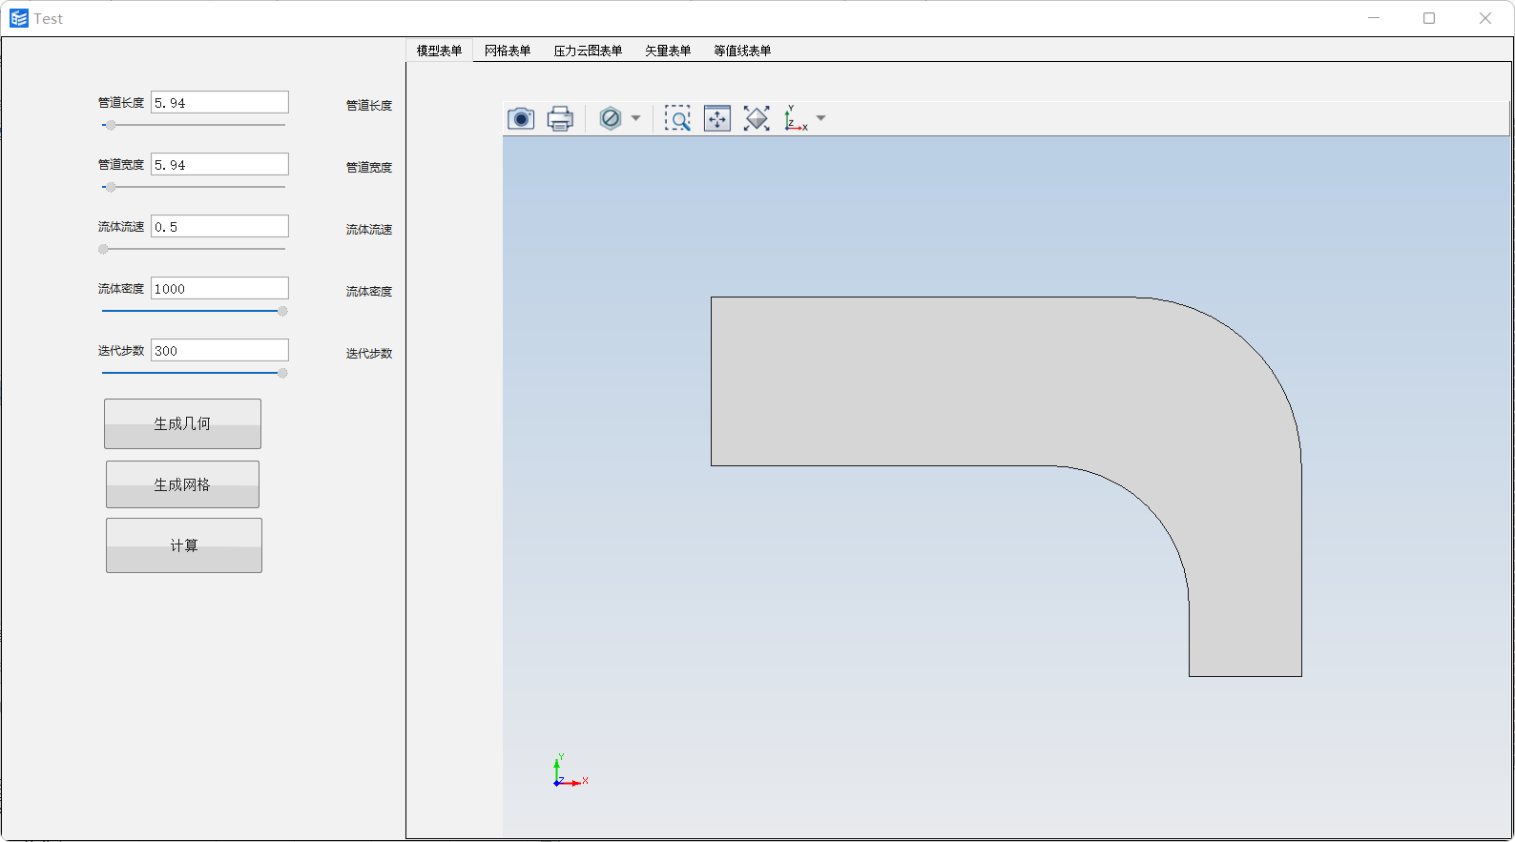Click the XYZ axis orientation icon
1515x842 pixels.
(795, 118)
